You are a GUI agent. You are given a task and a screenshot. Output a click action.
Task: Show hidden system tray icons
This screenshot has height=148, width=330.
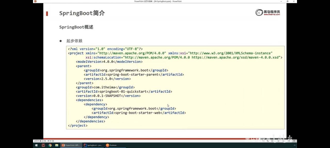point(295,145)
